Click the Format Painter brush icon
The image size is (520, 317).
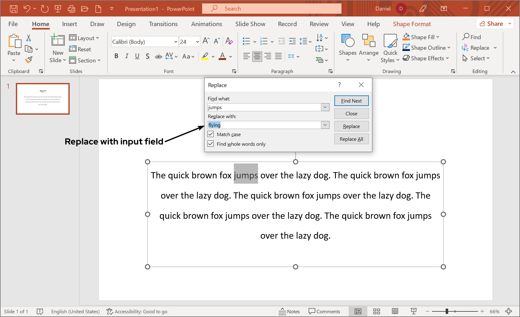click(29, 60)
